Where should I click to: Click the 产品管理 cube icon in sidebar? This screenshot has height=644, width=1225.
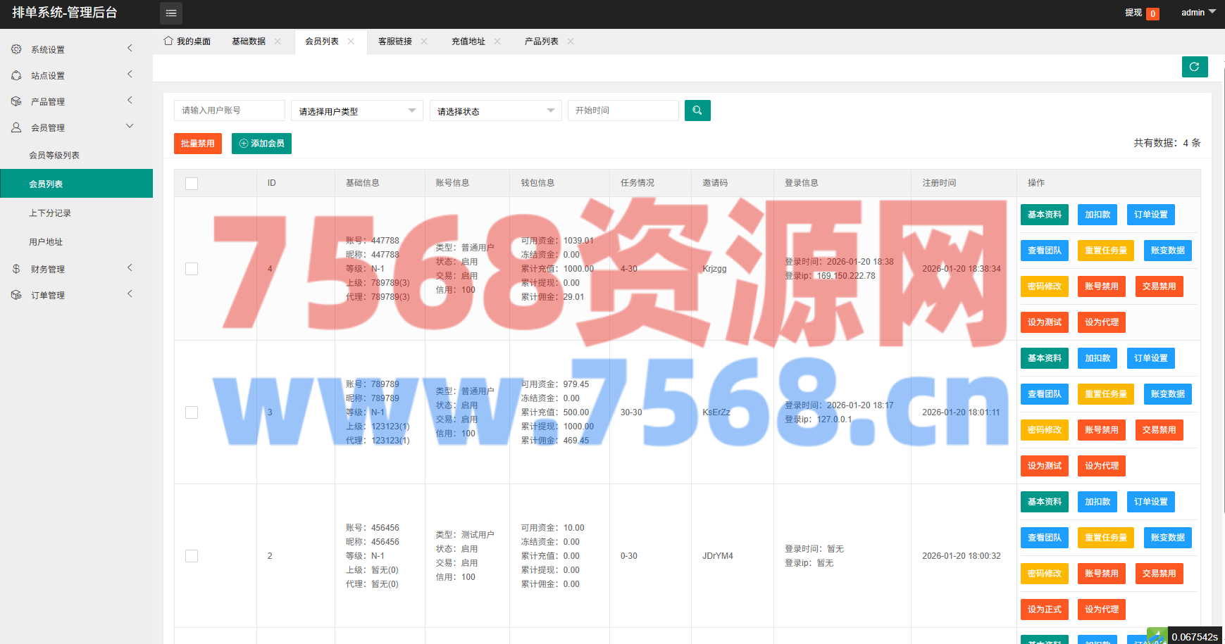[16, 101]
